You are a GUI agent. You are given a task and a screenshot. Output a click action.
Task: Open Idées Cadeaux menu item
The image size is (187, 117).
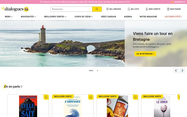(109, 17)
